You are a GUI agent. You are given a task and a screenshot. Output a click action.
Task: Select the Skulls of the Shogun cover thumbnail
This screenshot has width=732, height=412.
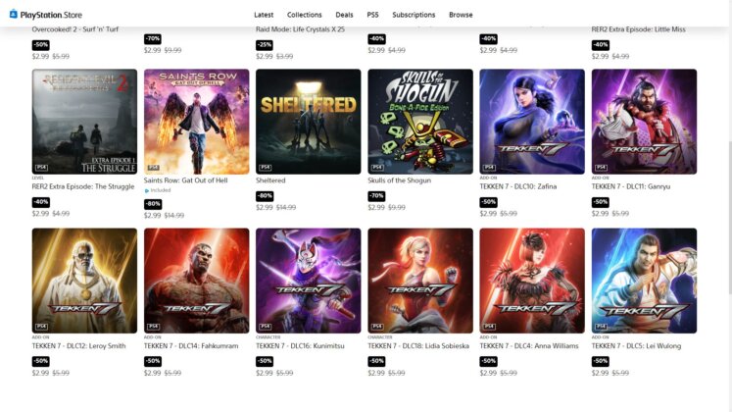(420, 122)
